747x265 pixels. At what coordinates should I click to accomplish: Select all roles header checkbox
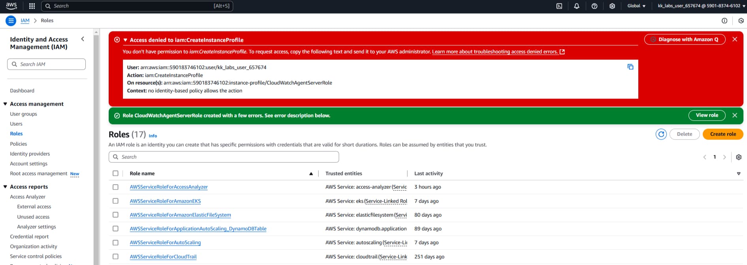pyautogui.click(x=115, y=173)
